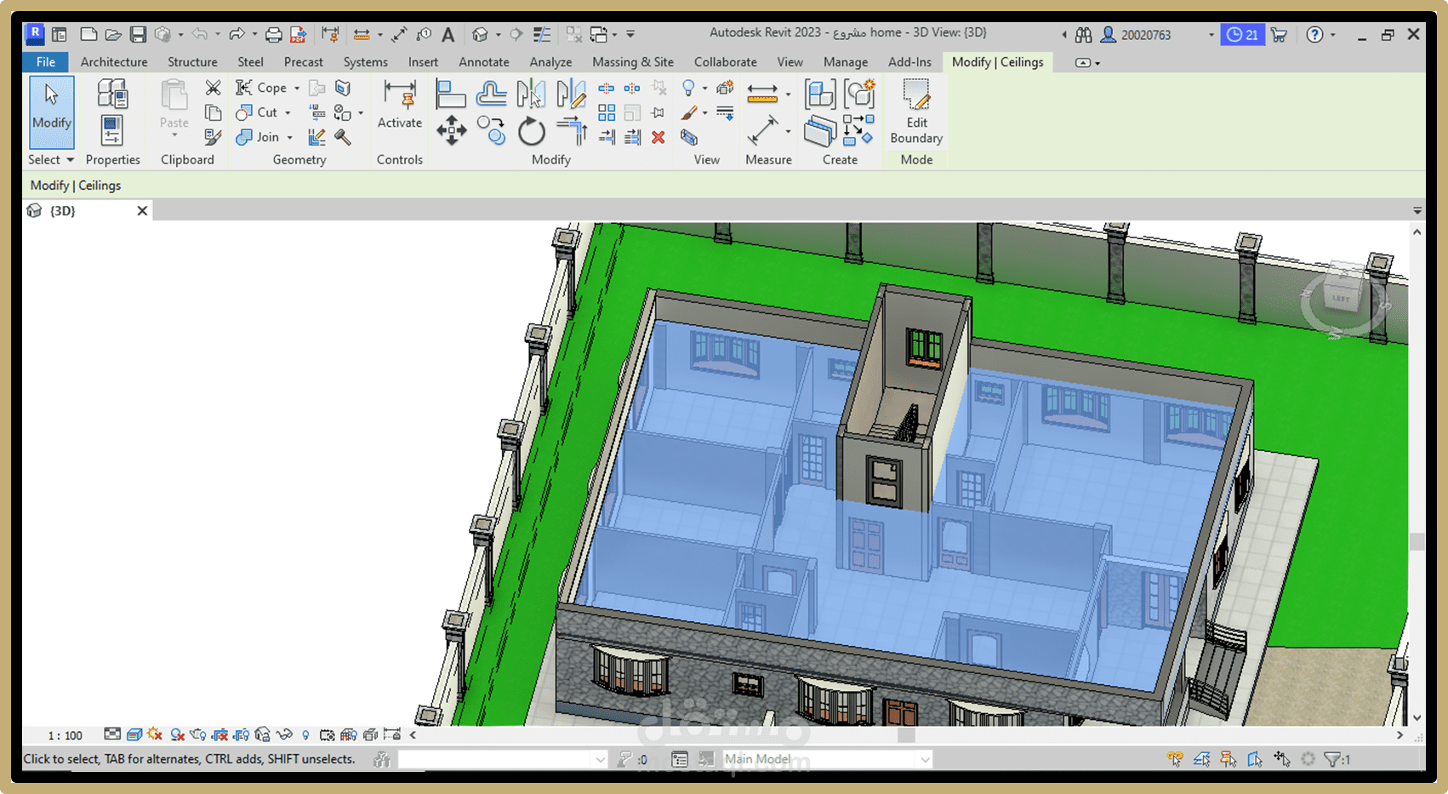Select the Text tool letter A icon
This screenshot has height=794, width=1448.
click(x=448, y=34)
